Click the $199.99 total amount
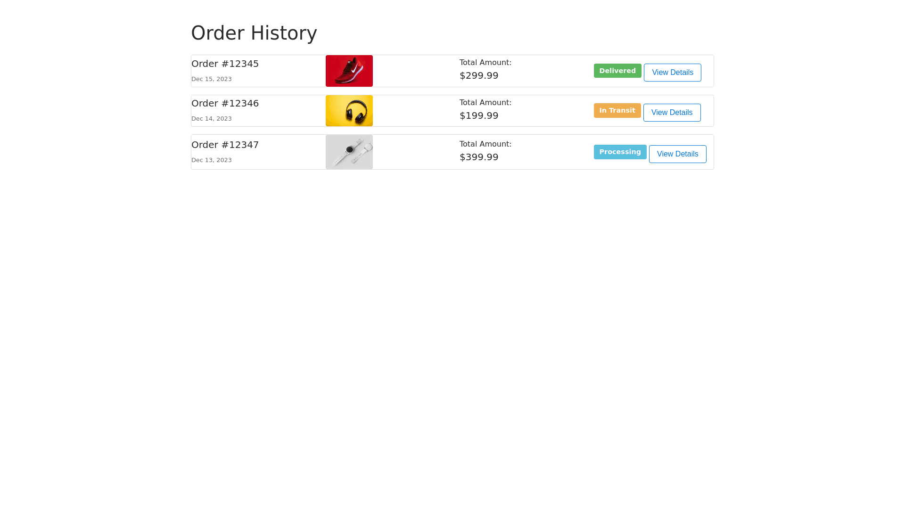This screenshot has width=905, height=509. pos(479,115)
